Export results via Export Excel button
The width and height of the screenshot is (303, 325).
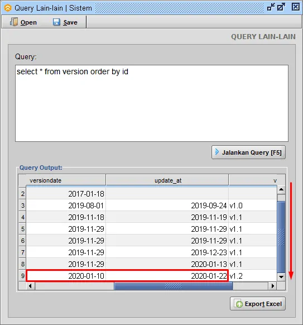[x=258, y=304]
